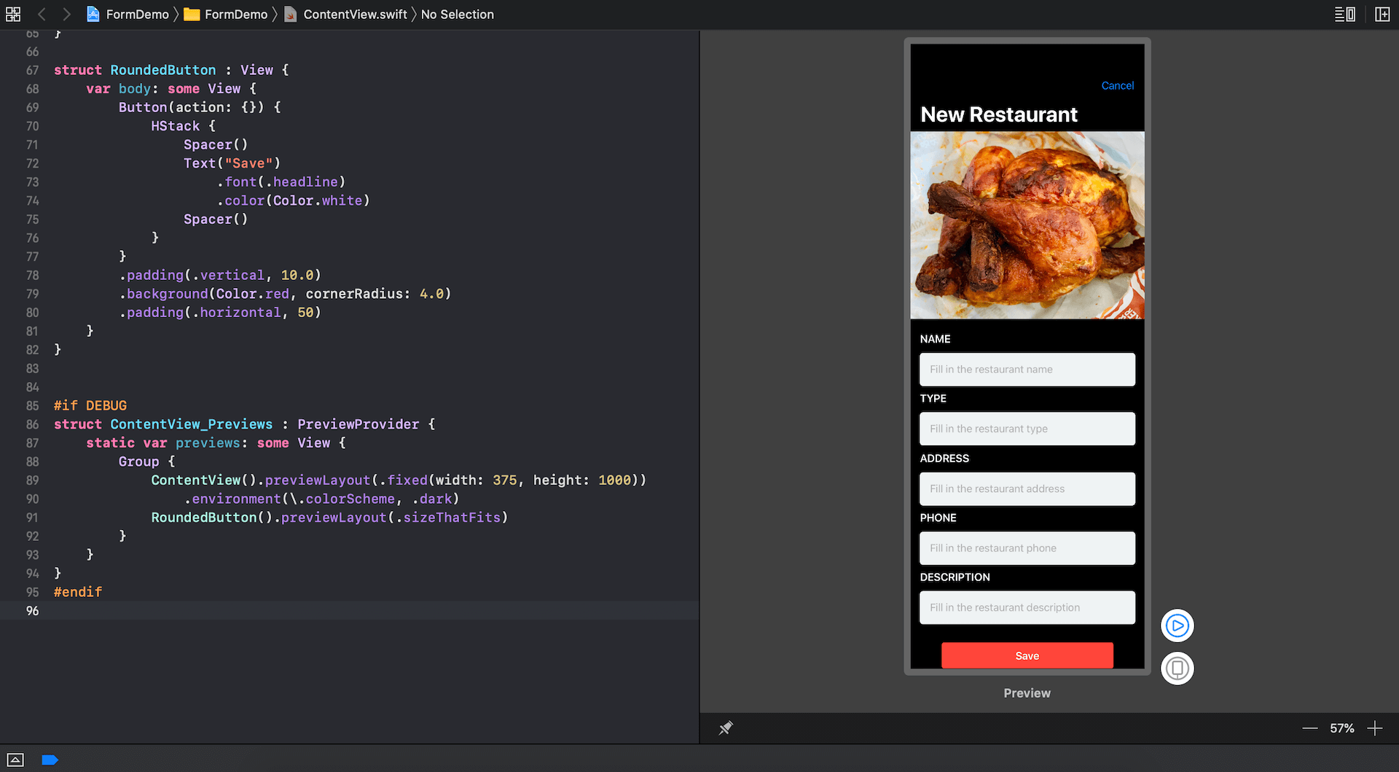
Task: Open FormDemo folder breadcrumb
Action: 227,14
